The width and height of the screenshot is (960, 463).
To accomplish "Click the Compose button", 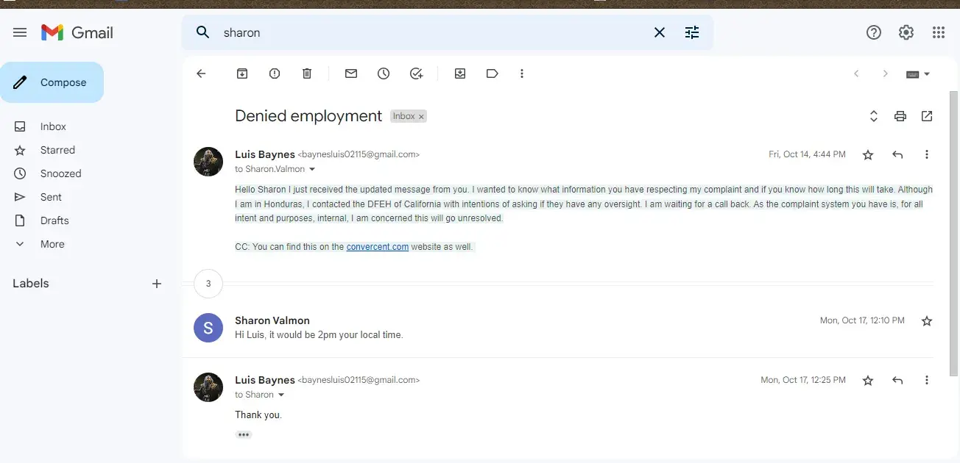I will (52, 82).
